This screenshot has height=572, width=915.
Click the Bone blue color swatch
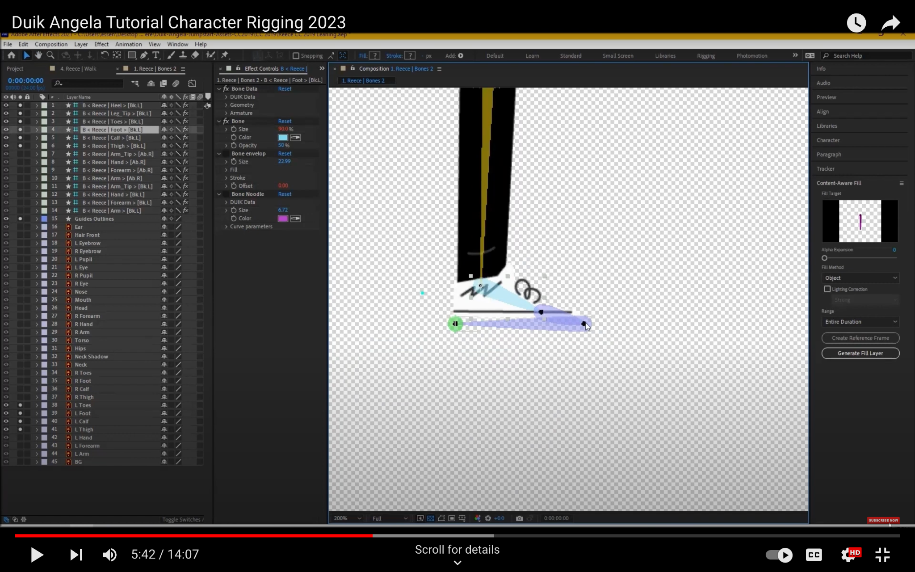point(283,138)
